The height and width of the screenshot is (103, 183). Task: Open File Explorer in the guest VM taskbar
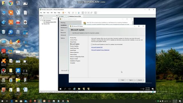(79, 89)
